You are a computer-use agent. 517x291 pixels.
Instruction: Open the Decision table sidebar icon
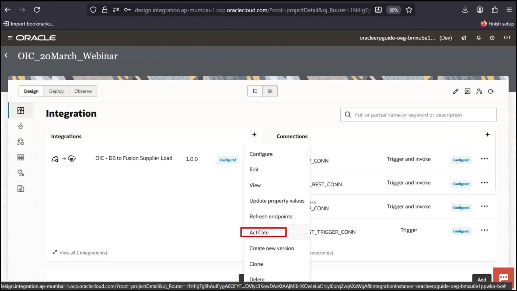pyautogui.click(x=21, y=157)
